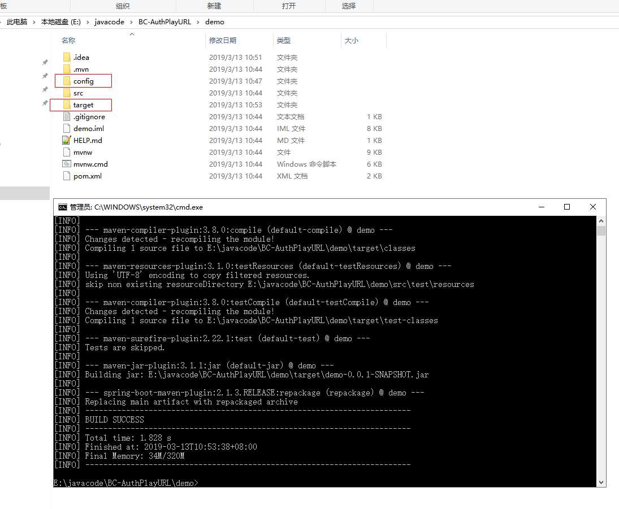
Task: Click the cmd scrollbar thumb
Action: point(601,230)
